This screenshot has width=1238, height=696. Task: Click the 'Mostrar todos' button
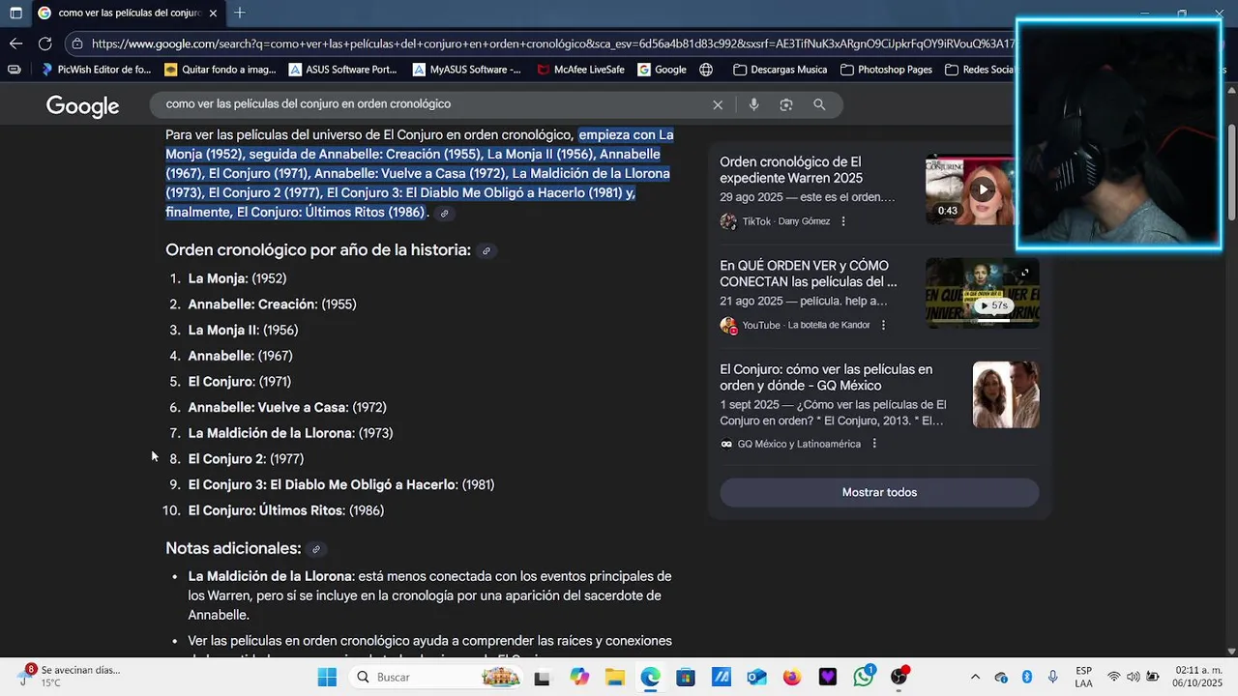point(879,492)
